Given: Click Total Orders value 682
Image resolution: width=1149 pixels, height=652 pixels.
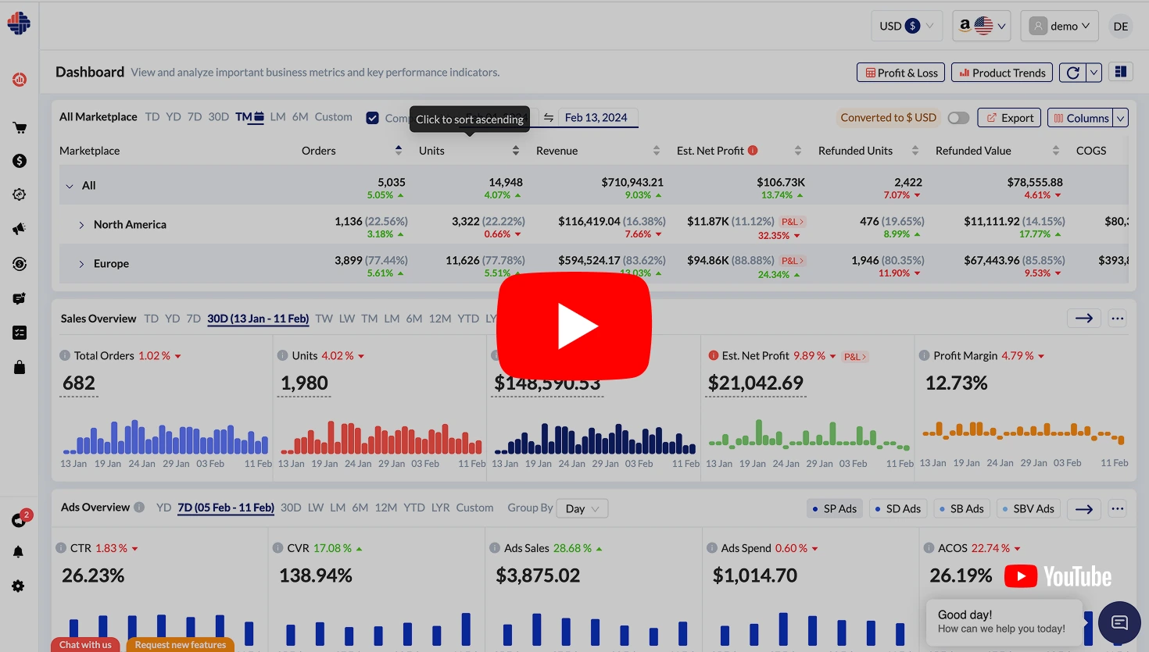Looking at the screenshot, I should tap(79, 383).
